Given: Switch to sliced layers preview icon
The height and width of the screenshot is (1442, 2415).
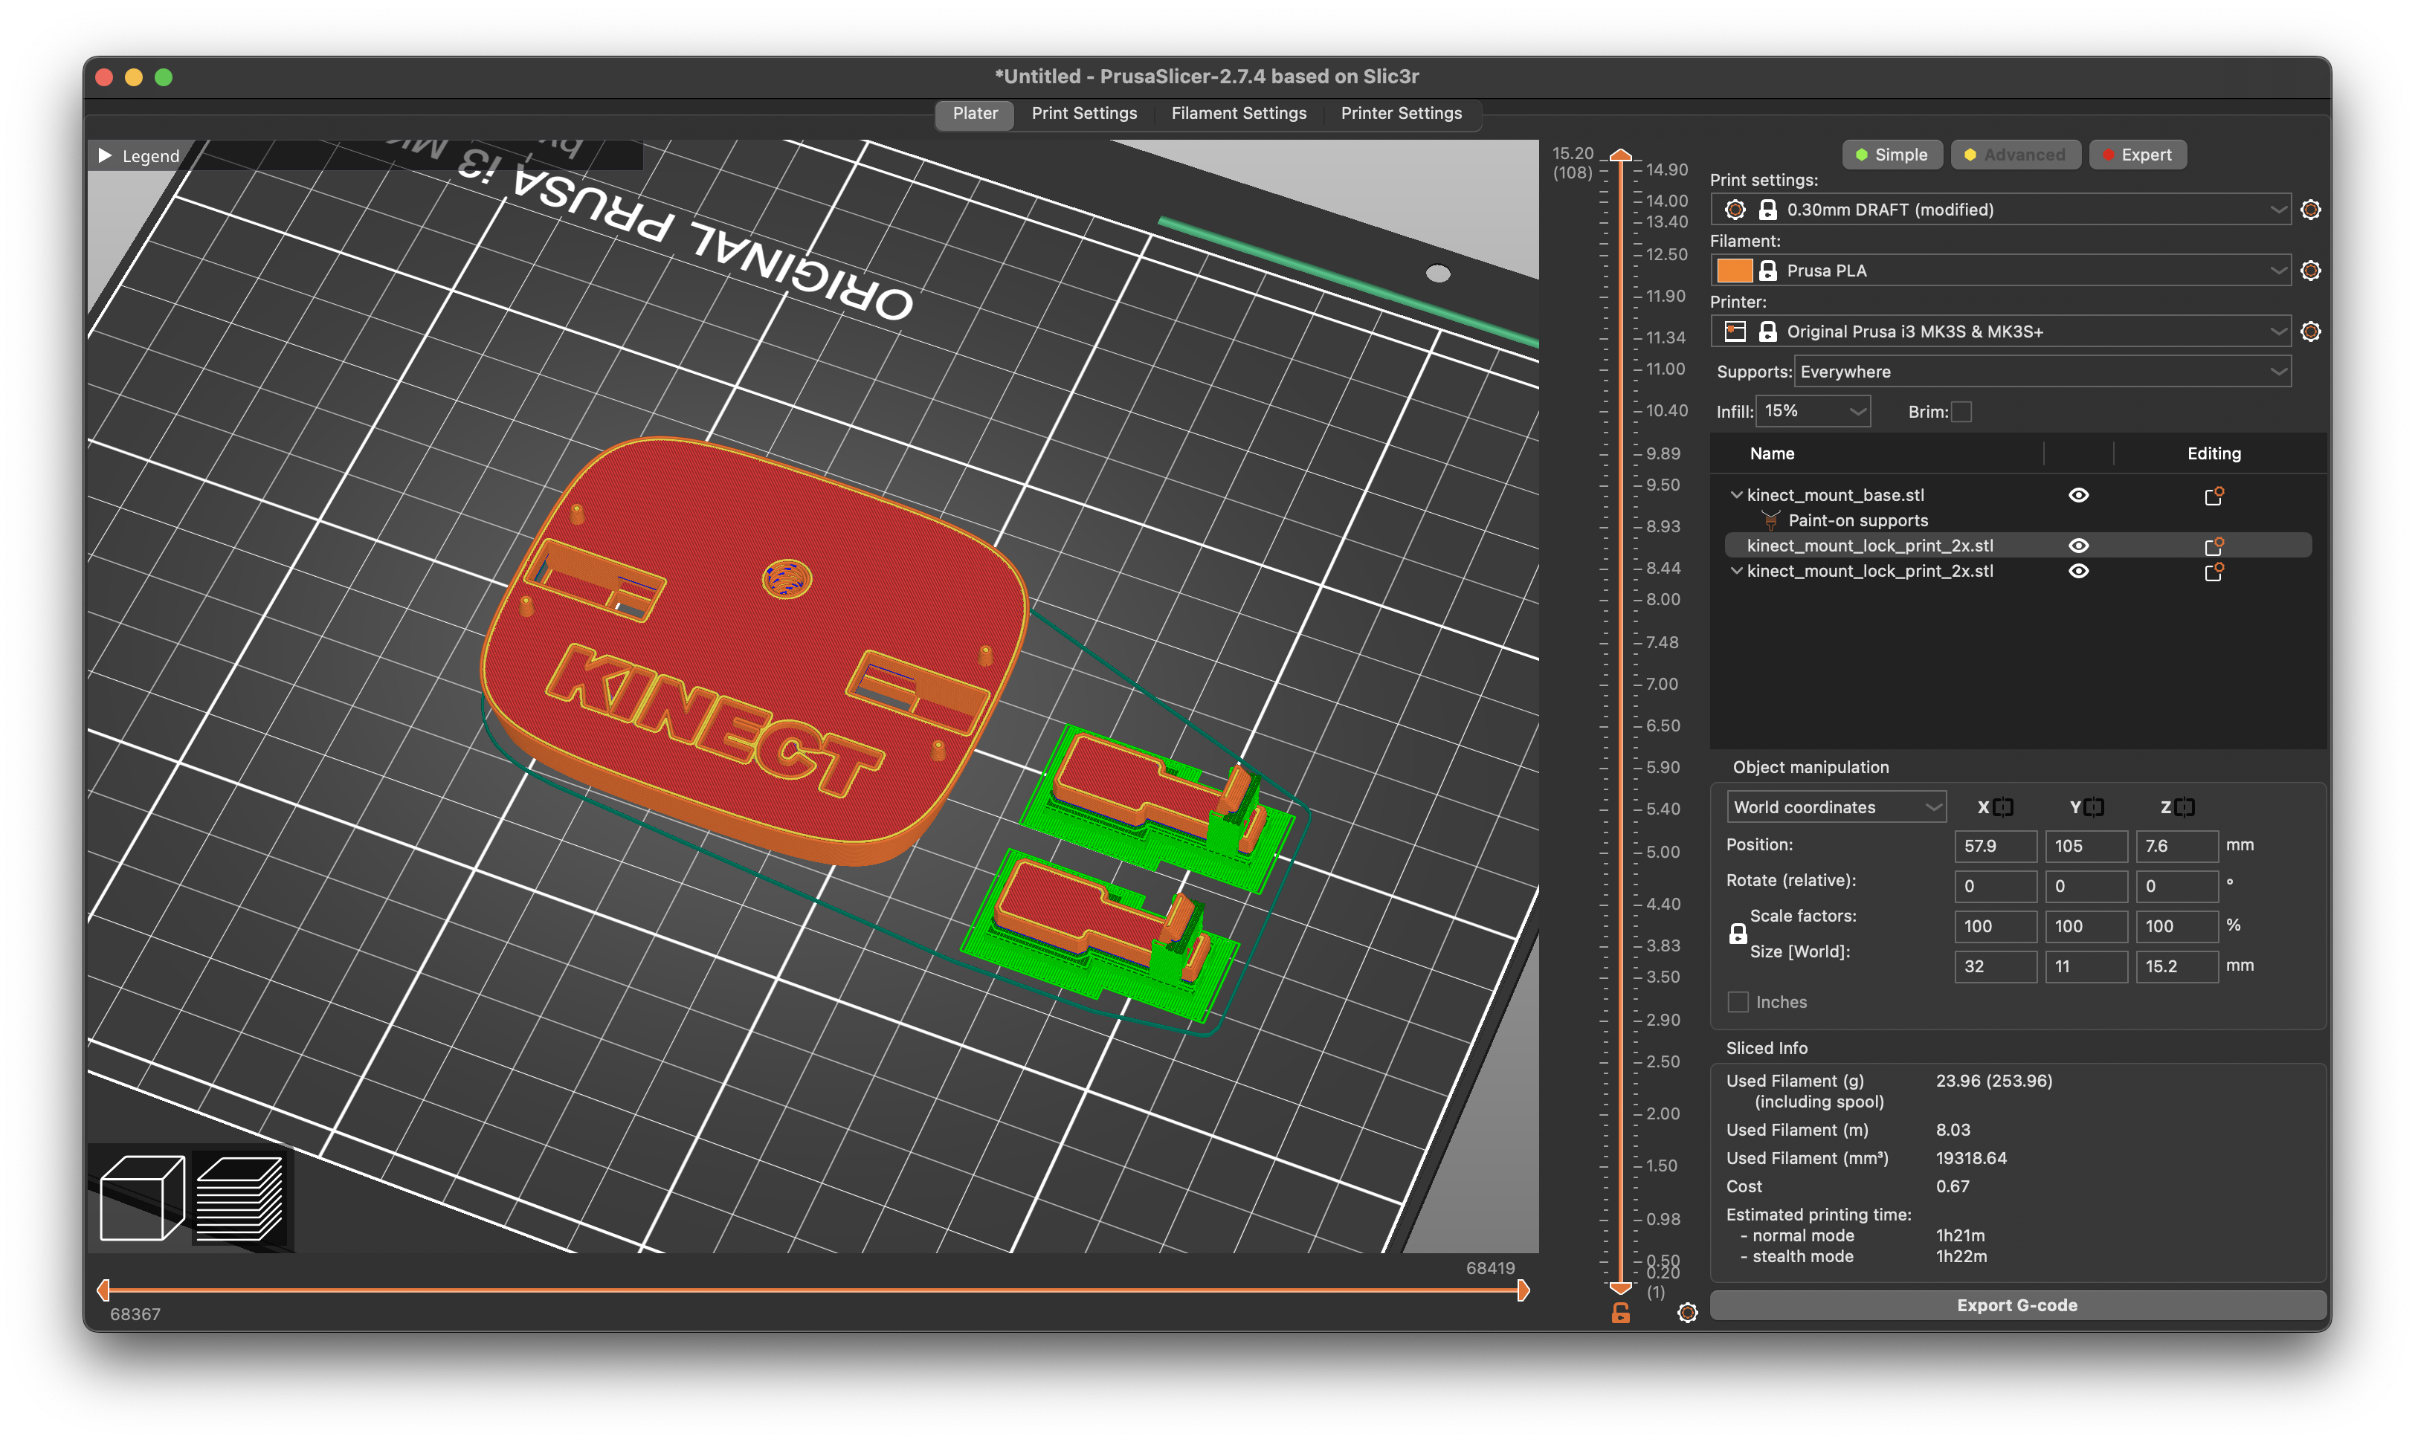Looking at the screenshot, I should pos(240,1197).
